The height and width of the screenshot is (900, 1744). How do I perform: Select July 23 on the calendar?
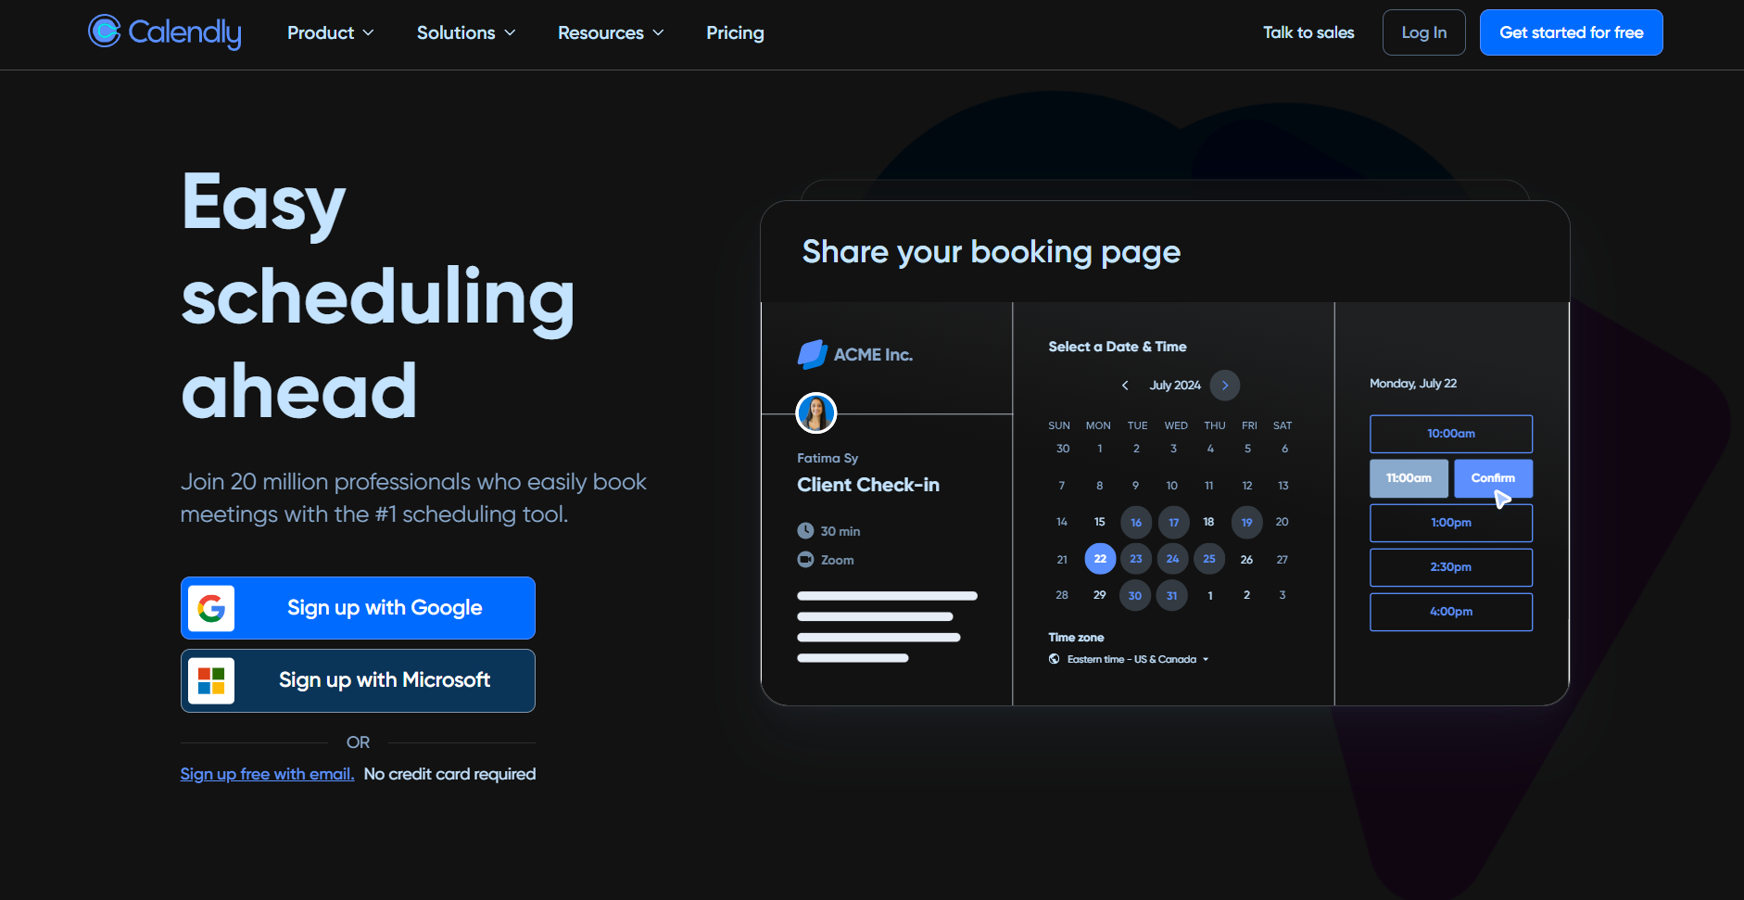pos(1136,559)
